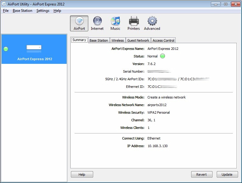Open the AirPort settings toolbar icon
The image size is (242, 183).
pos(79,23)
